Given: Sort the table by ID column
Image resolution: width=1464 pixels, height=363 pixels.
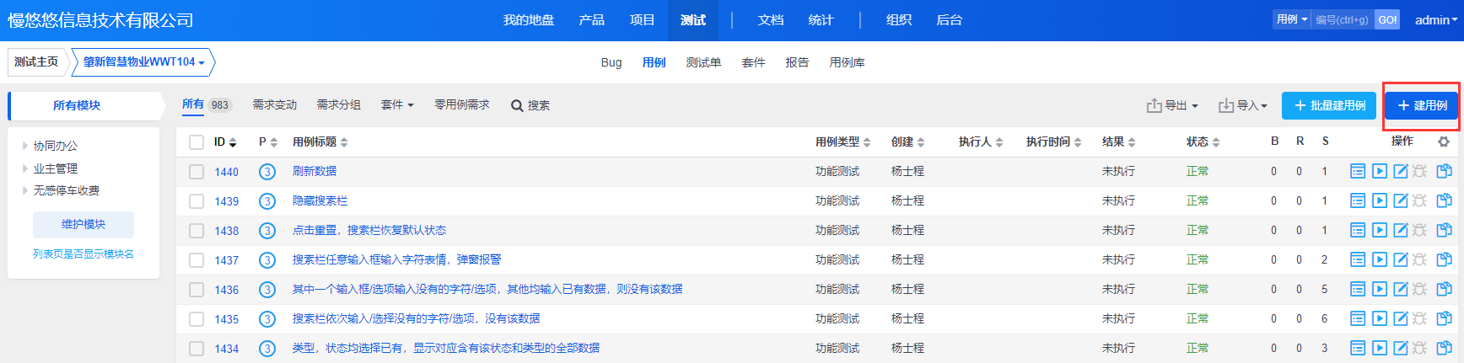Looking at the screenshot, I should pos(225,142).
